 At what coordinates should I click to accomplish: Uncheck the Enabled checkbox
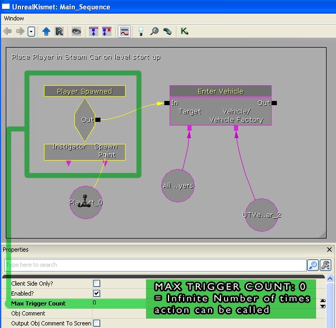(97, 293)
